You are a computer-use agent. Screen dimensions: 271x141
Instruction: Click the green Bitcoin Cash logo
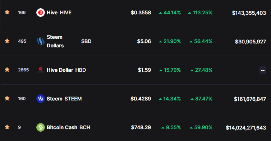click(41, 127)
